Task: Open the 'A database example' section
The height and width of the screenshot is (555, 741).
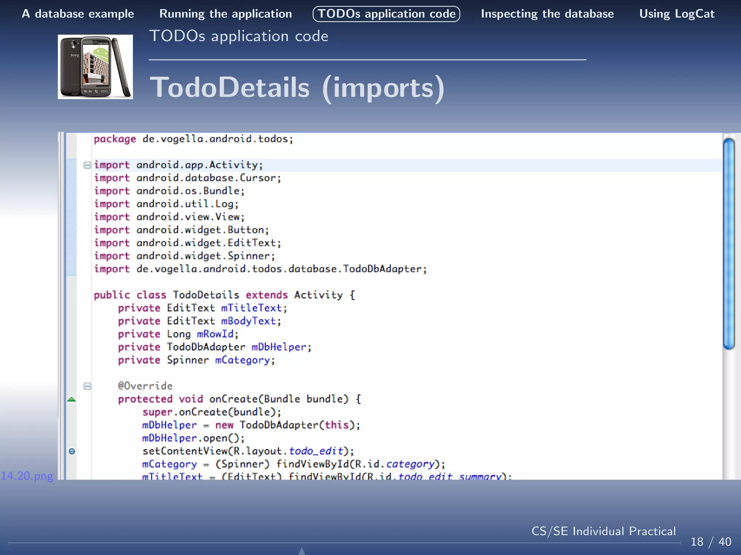Action: click(78, 14)
